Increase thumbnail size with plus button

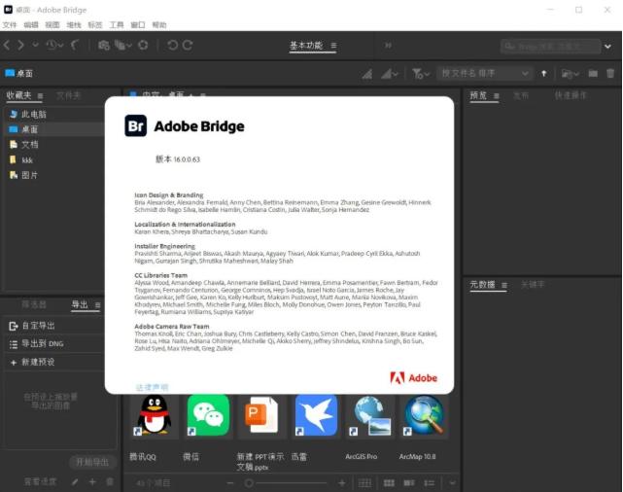tap(342, 483)
